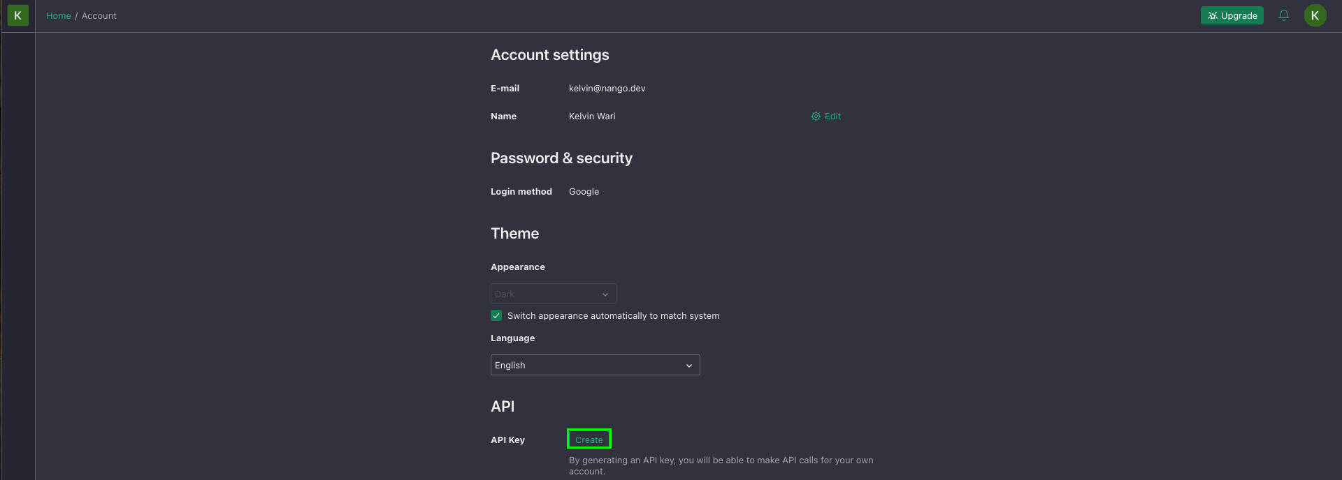Image resolution: width=1342 pixels, height=480 pixels.
Task: Click the 'Switch appearance automatically' label text
Action: [x=613, y=316]
